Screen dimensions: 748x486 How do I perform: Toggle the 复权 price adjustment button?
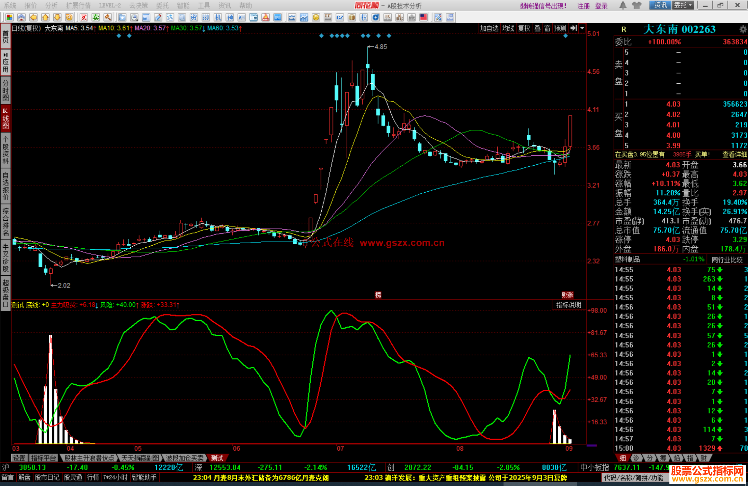point(524,28)
